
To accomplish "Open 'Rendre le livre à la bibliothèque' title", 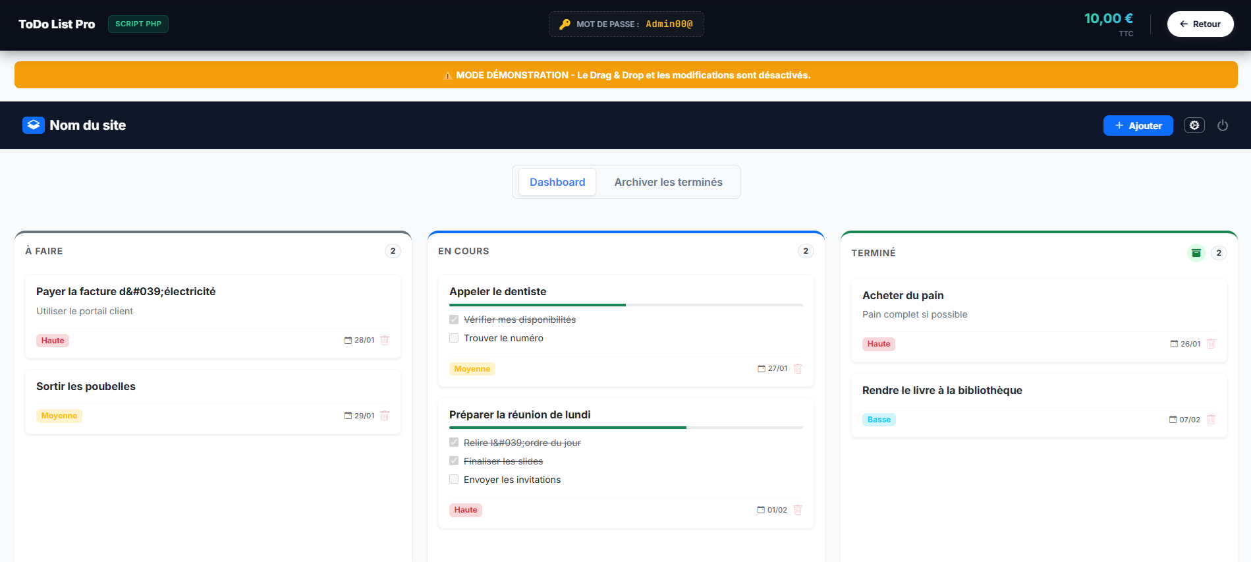I will click(x=942, y=391).
